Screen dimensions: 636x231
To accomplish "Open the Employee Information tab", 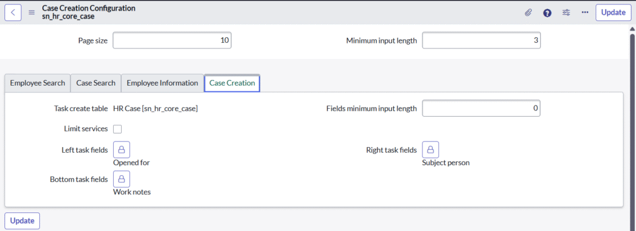I will 162,83.
